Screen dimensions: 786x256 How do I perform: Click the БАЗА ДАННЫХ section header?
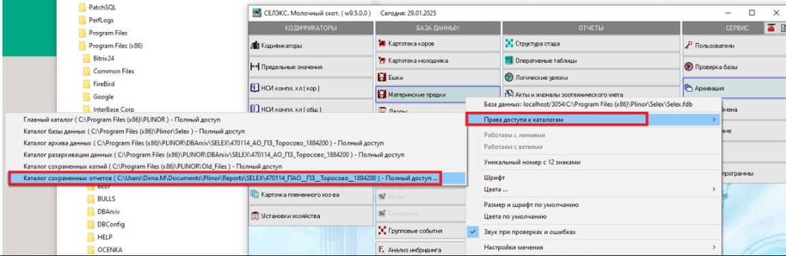[x=437, y=28]
